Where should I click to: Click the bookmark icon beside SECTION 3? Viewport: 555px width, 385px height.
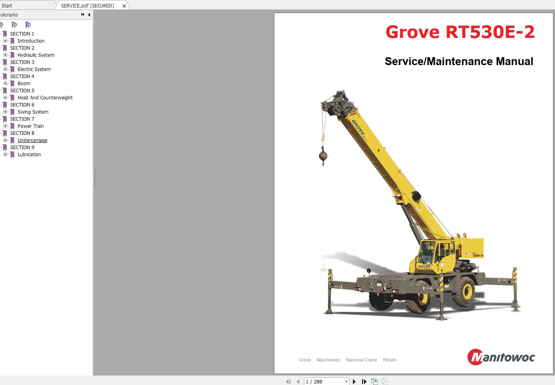(x=5, y=62)
